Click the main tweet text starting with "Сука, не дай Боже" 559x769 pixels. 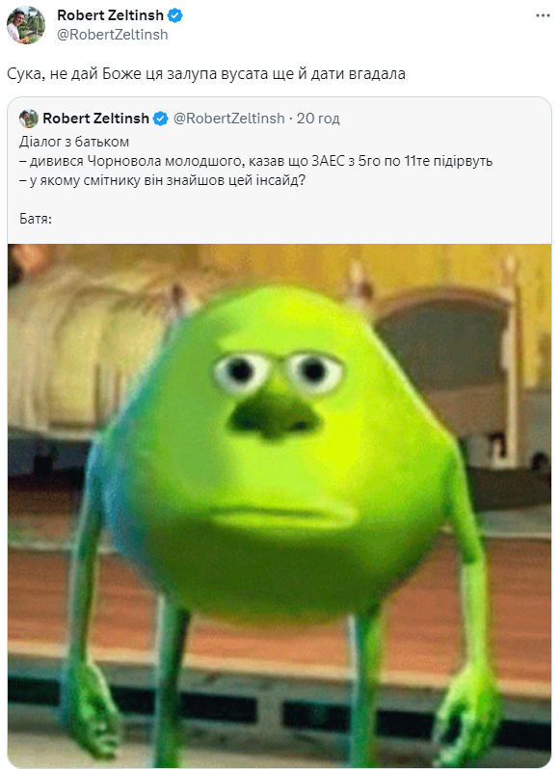(206, 74)
